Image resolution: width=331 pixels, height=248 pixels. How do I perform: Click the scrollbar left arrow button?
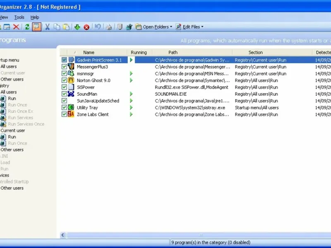(63, 235)
